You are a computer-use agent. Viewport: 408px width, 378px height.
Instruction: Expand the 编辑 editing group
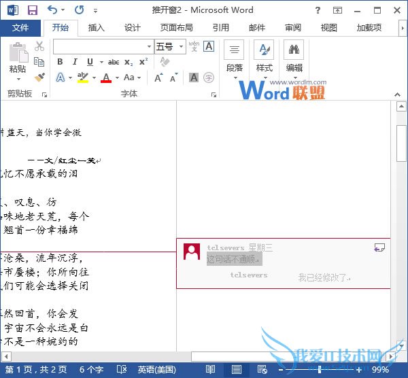point(294,60)
